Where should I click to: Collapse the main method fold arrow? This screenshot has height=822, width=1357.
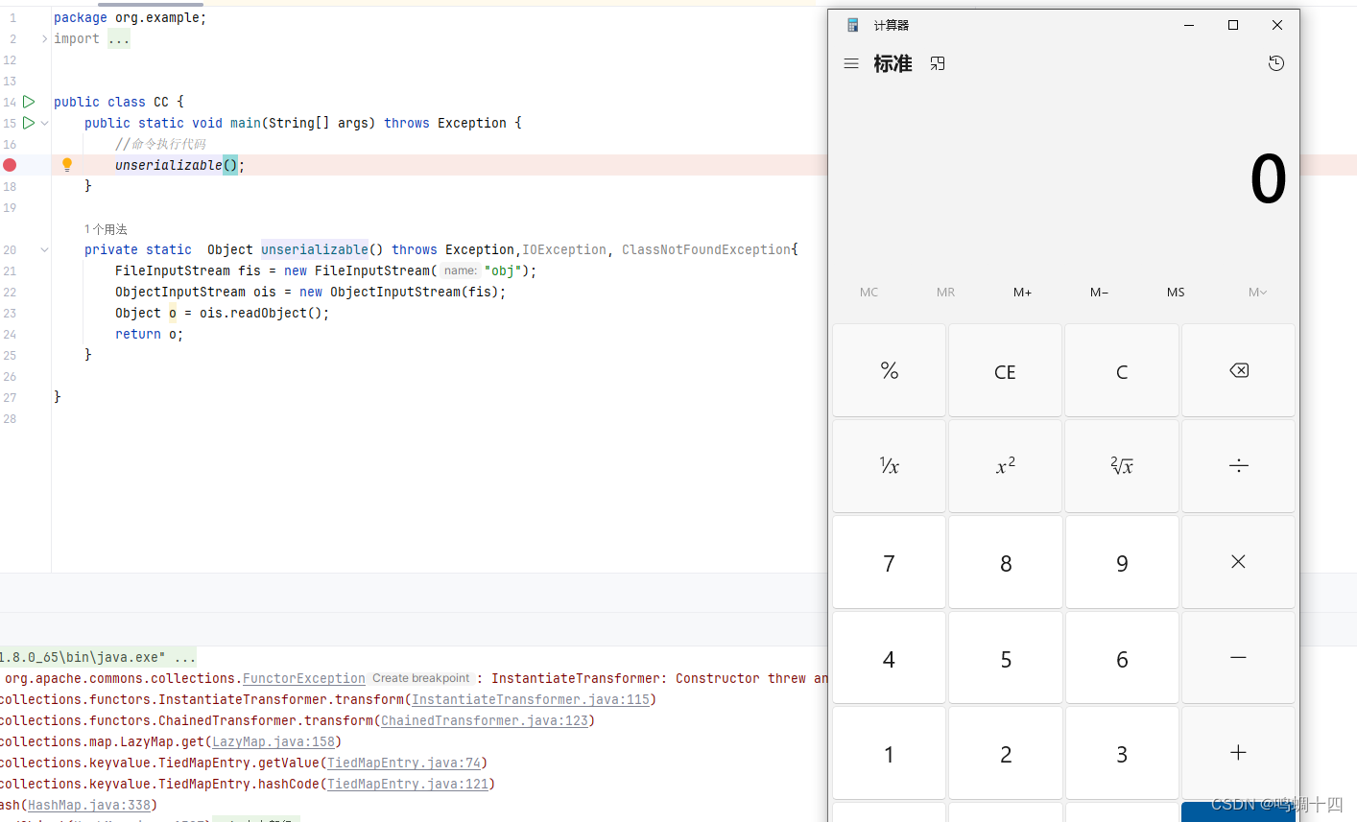44,123
